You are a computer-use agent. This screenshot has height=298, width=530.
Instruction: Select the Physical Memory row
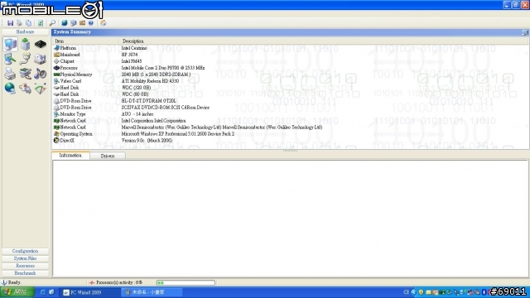tap(291, 74)
